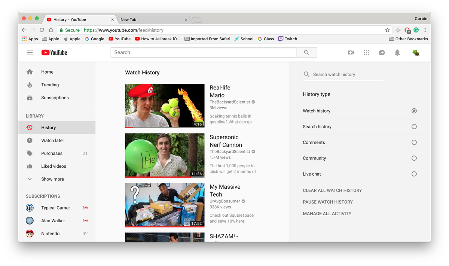Open the Chrome menu with three dots
This screenshot has height=266, width=449.
pos(425,30)
